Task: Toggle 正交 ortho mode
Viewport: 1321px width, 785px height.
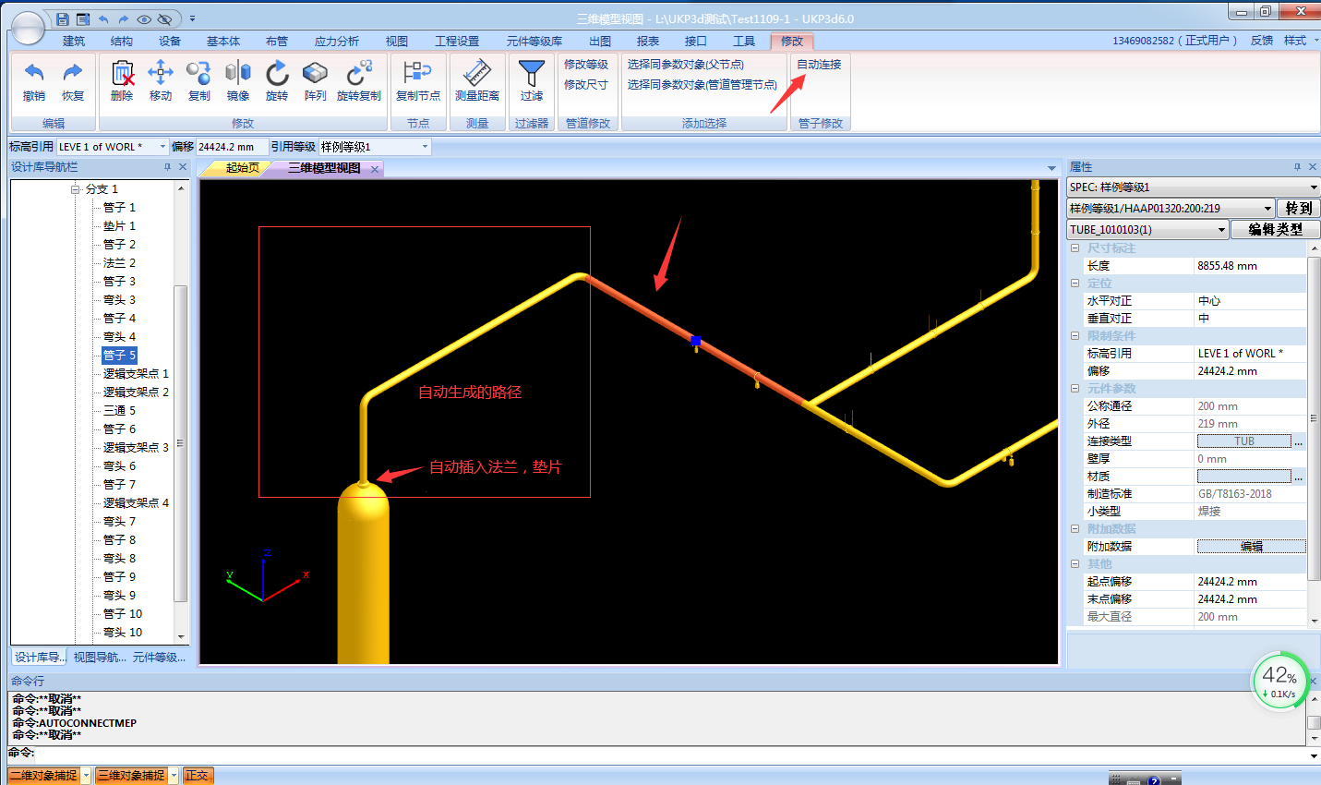Action: pos(198,776)
